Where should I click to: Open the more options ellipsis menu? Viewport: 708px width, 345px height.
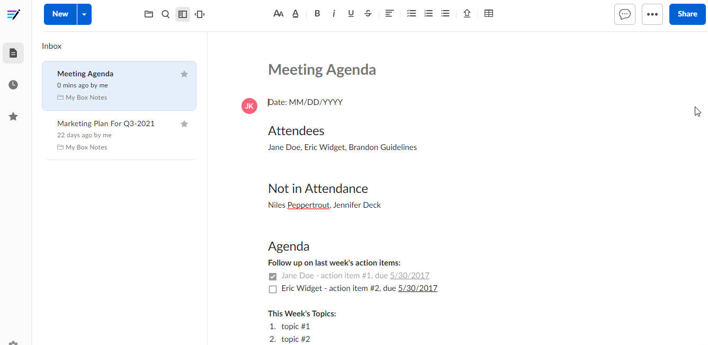tap(652, 14)
